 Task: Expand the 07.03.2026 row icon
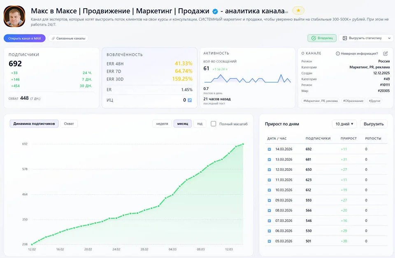click(269, 221)
